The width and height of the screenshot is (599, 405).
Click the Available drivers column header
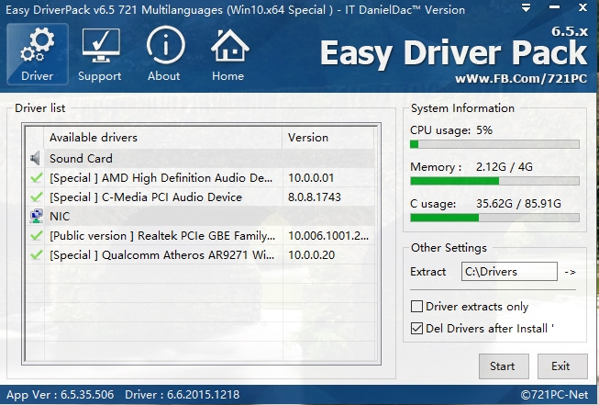pyautogui.click(x=163, y=138)
